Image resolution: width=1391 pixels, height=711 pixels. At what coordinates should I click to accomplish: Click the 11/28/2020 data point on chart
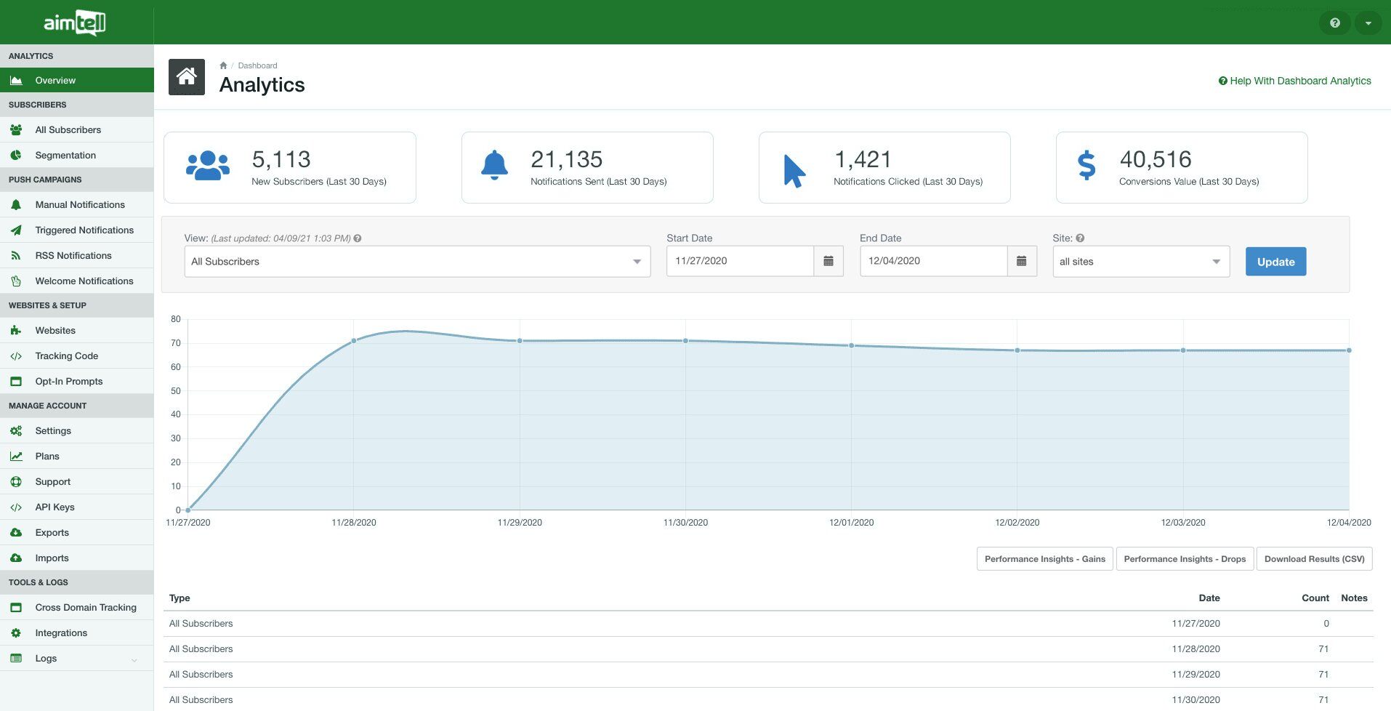[x=354, y=340]
